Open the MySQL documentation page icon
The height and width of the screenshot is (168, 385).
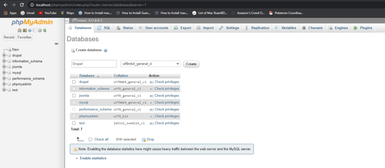click(x=35, y=31)
